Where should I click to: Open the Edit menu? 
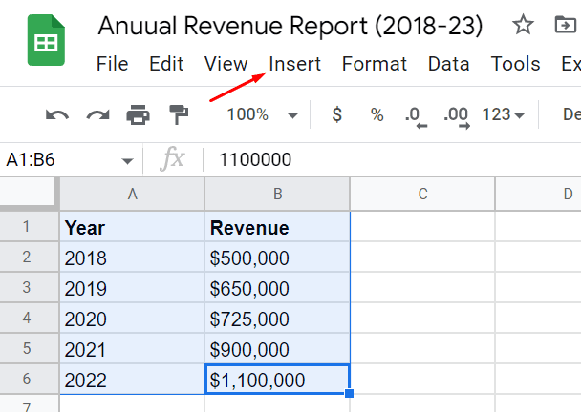[x=166, y=64]
